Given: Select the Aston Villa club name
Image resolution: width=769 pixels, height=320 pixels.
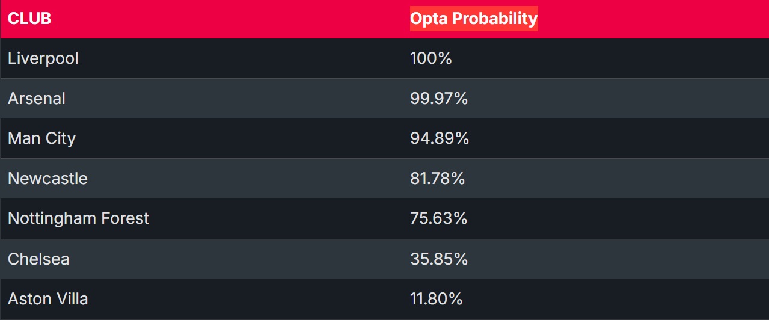Looking at the screenshot, I should point(48,299).
